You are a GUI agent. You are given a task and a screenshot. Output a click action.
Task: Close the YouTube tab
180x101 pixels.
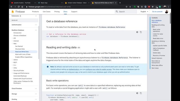[35, 3]
